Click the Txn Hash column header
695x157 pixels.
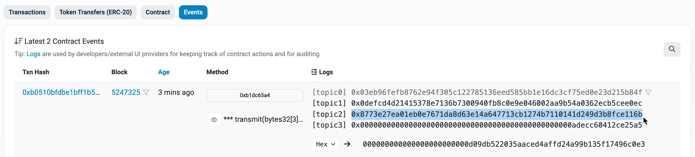36,72
